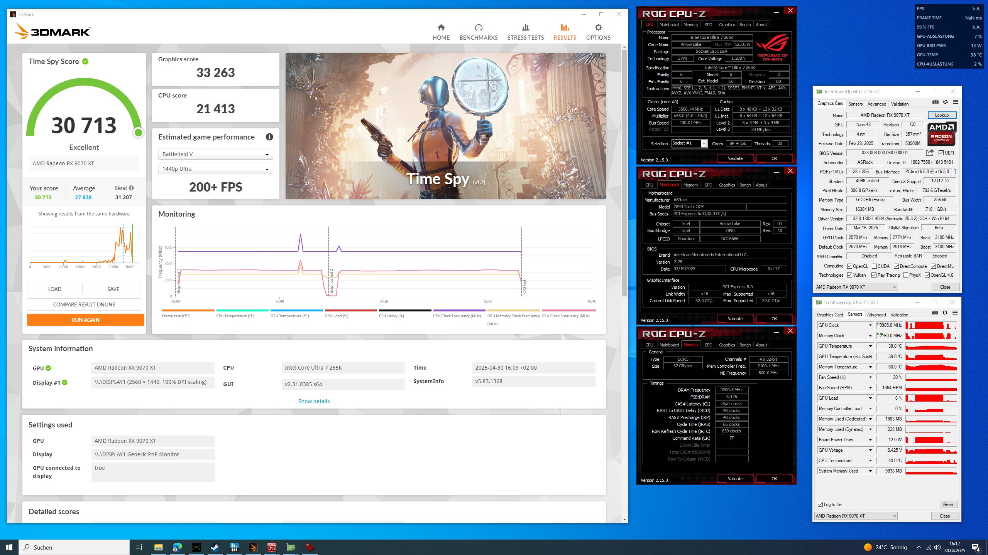
Task: Click the taskbar Suchen search box
Action: point(74,547)
